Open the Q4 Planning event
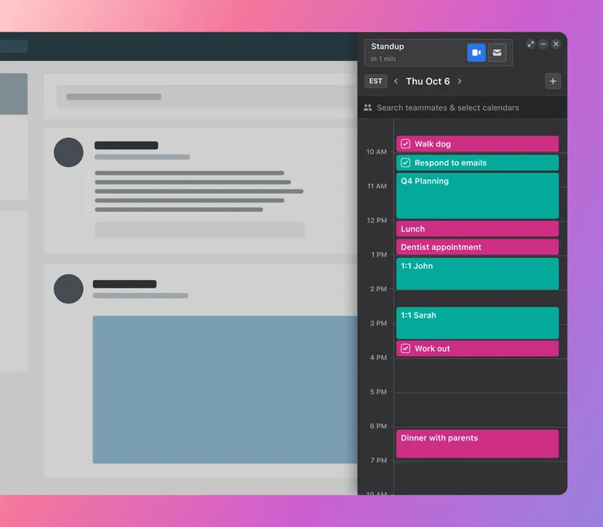 [x=477, y=196]
